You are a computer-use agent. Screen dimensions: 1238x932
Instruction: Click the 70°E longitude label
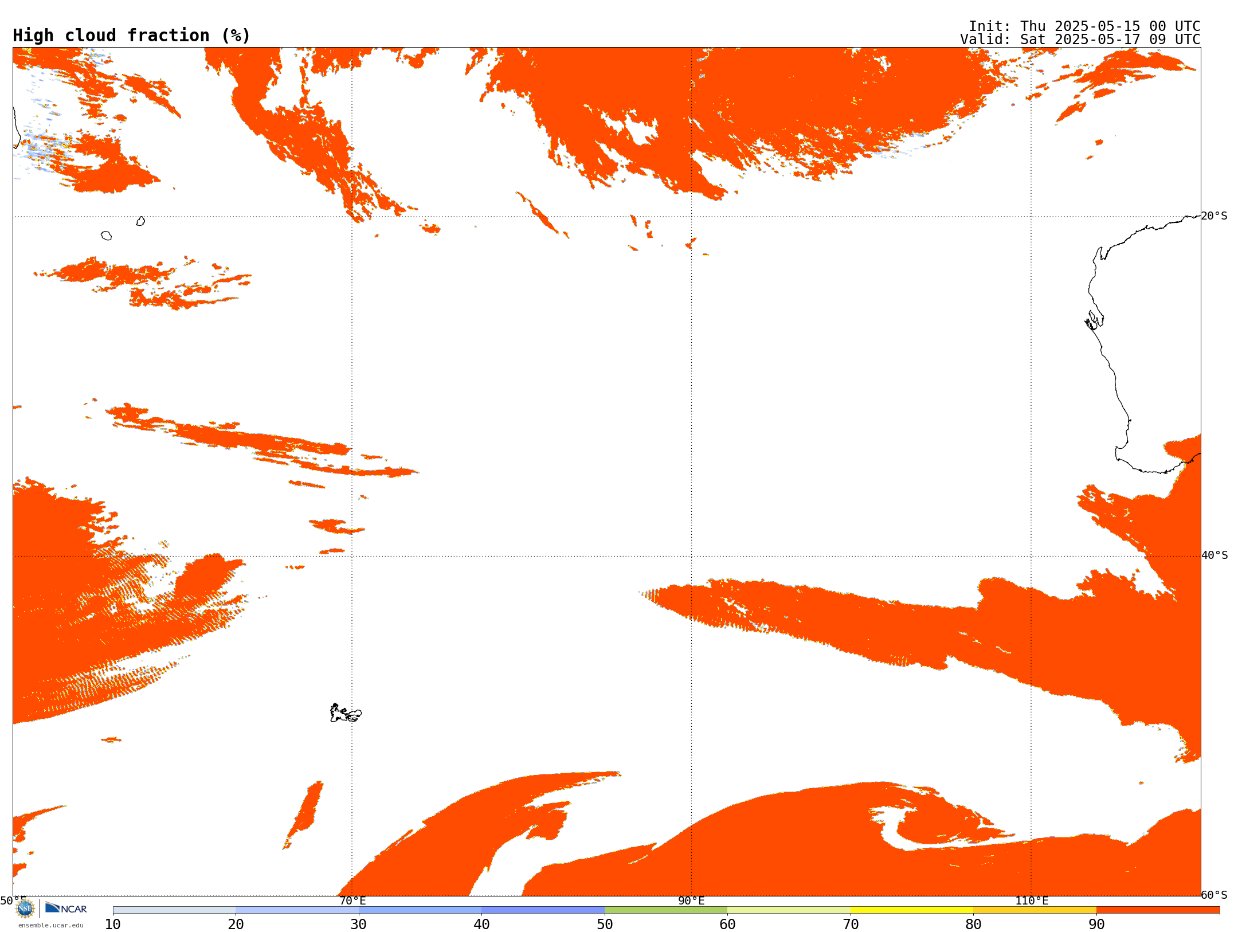coord(352,900)
